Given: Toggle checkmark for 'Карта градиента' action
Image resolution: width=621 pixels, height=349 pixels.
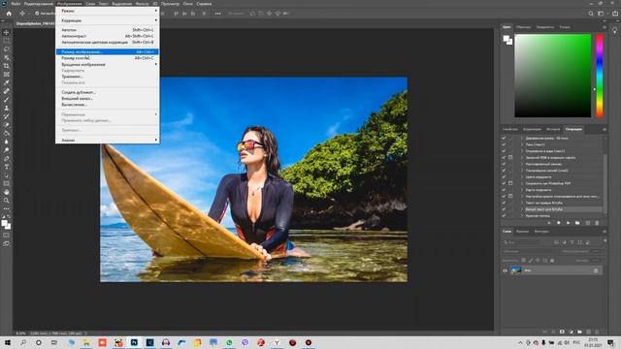Looking at the screenshot, I should coord(504,190).
